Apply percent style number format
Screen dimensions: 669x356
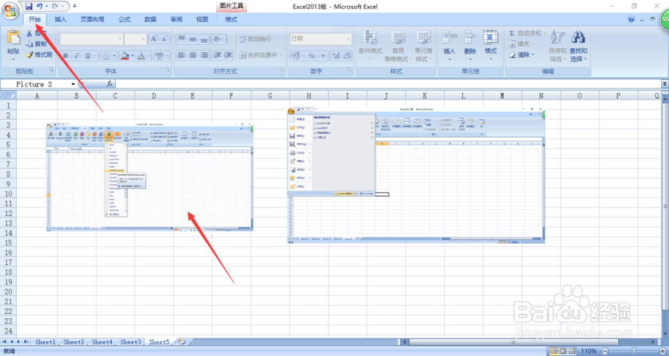(x=312, y=56)
